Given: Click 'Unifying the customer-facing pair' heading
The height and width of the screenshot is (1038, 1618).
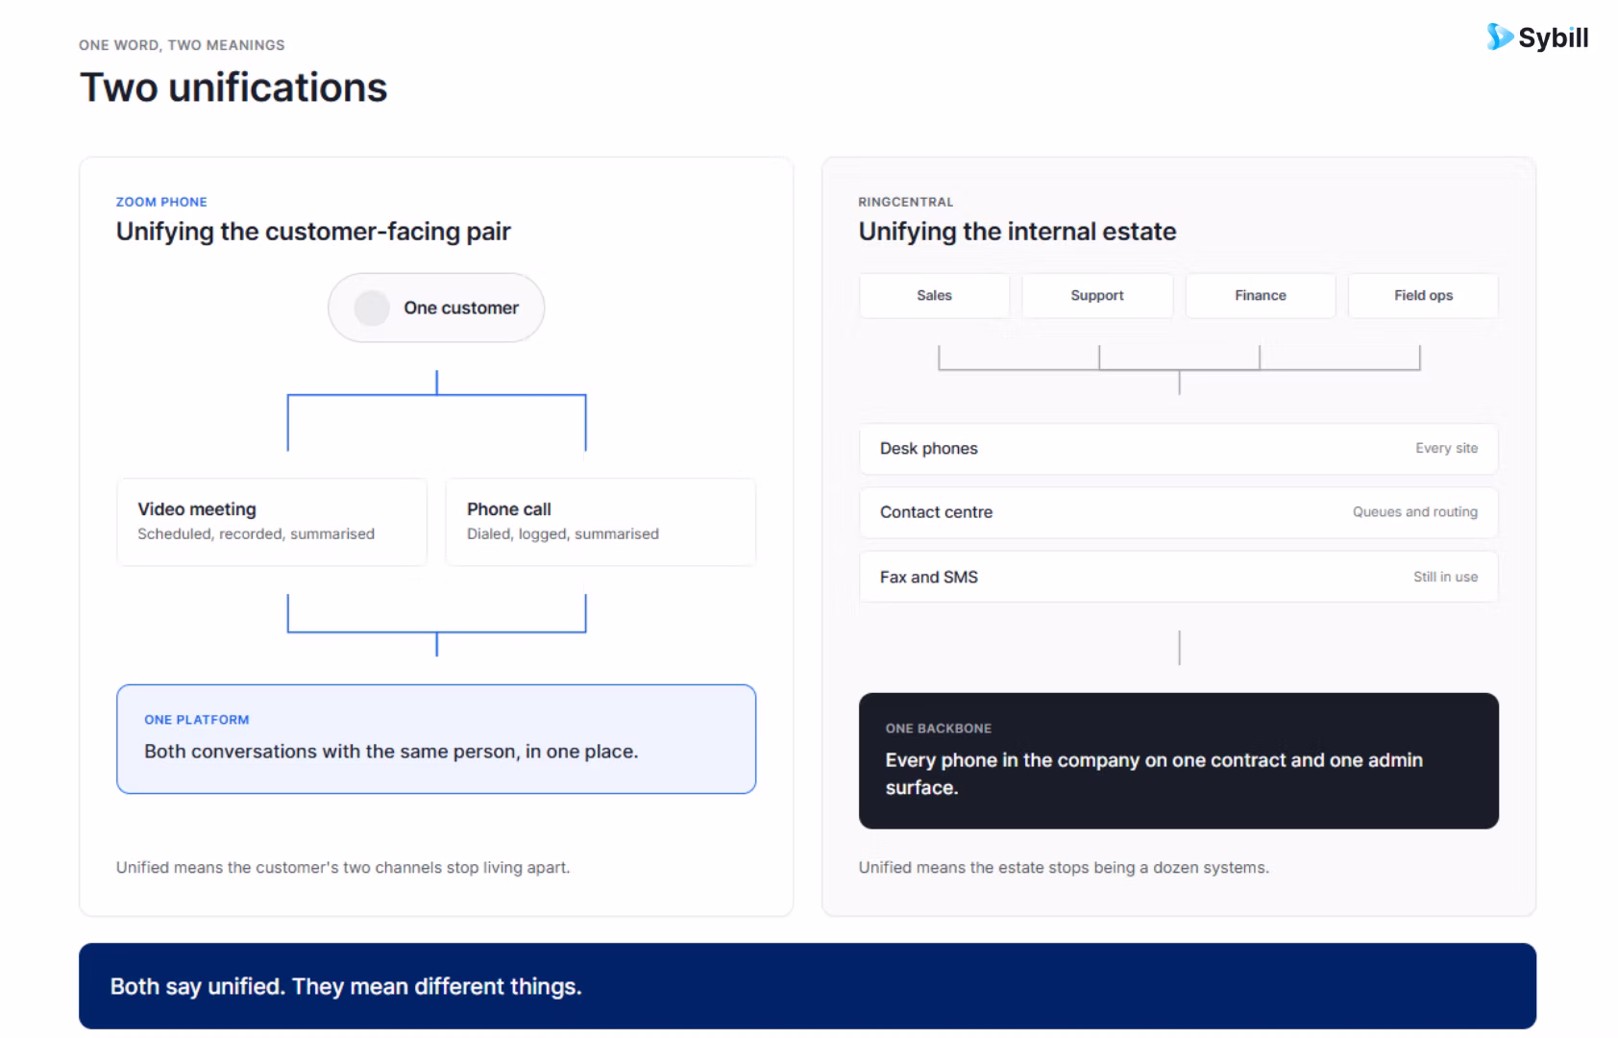Looking at the screenshot, I should tap(313, 232).
